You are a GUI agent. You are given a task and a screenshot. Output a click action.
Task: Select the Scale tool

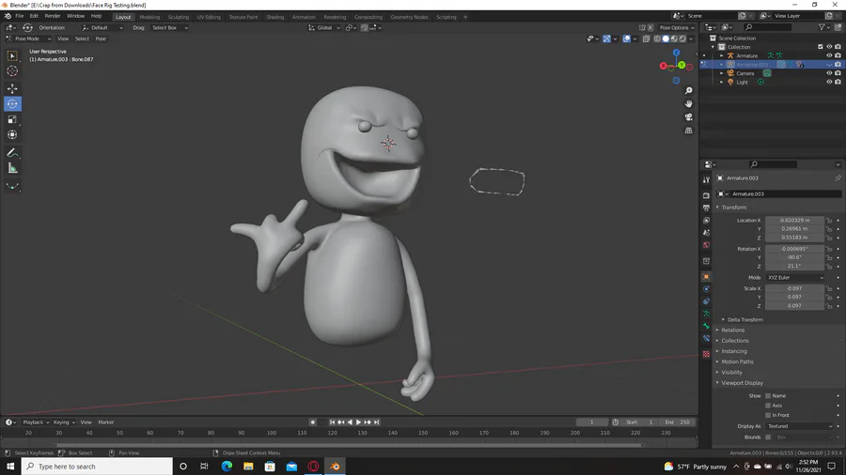tap(12, 119)
